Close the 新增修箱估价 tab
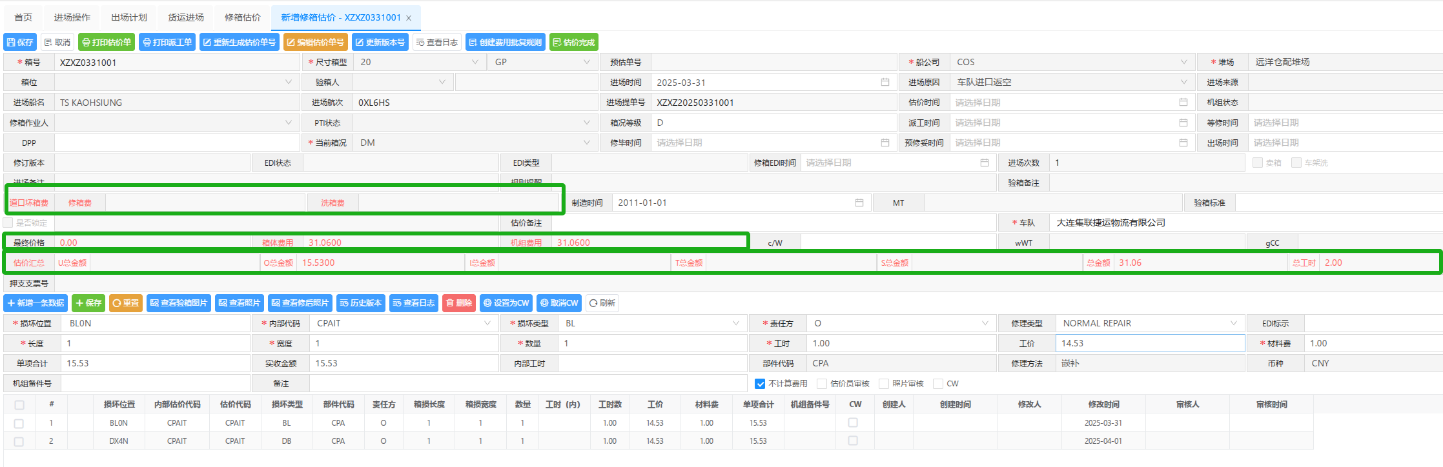 [409, 18]
